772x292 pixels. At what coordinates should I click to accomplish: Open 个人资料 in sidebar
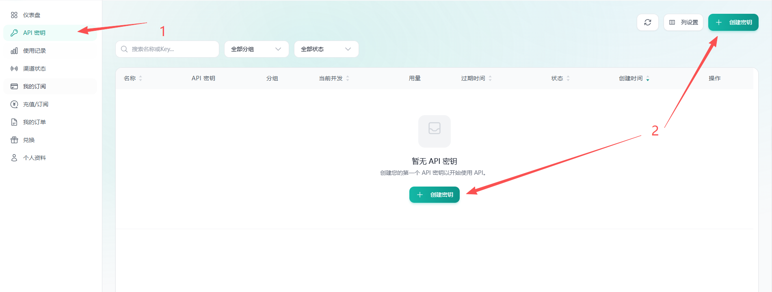pyautogui.click(x=50, y=158)
